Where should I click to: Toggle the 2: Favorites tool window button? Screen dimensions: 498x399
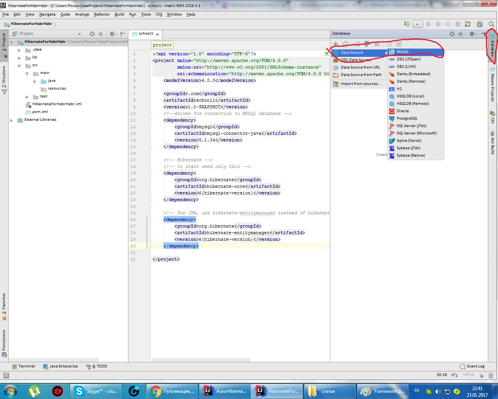point(4,307)
